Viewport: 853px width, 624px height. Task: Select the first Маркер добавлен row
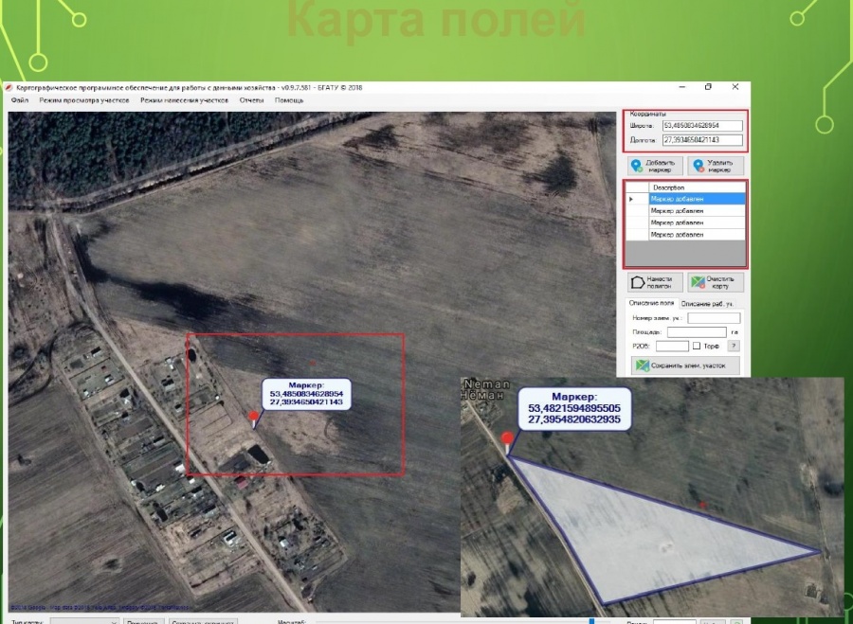(x=697, y=199)
